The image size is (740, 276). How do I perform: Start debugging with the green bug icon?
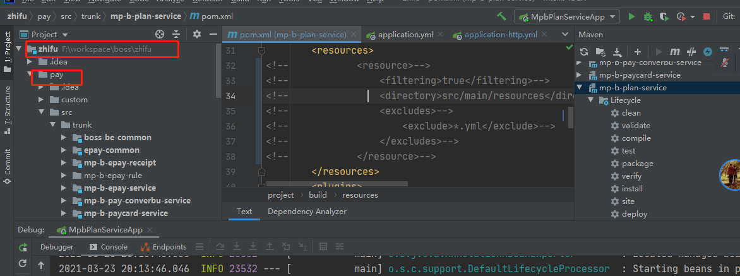(x=648, y=16)
